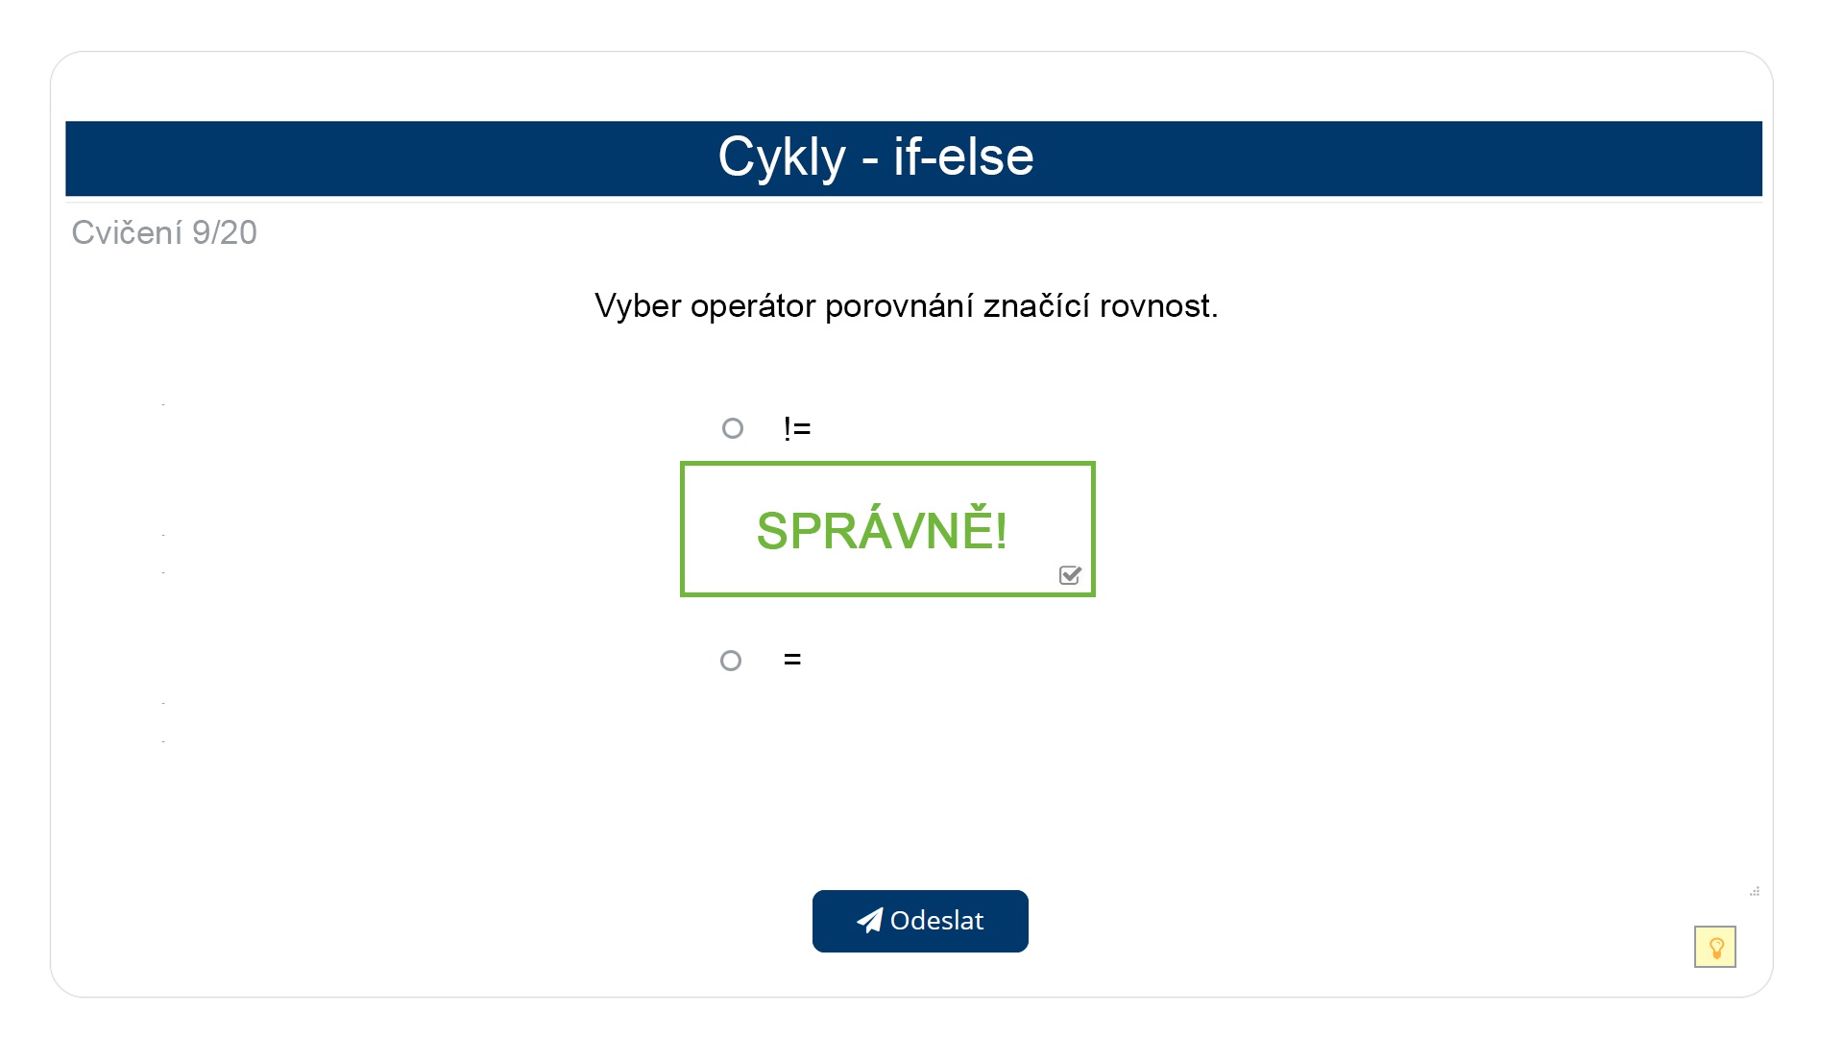Click the drag-resize dots handle near bottom right
The height and width of the screenshot is (1037, 1844).
pyautogui.click(x=1755, y=891)
